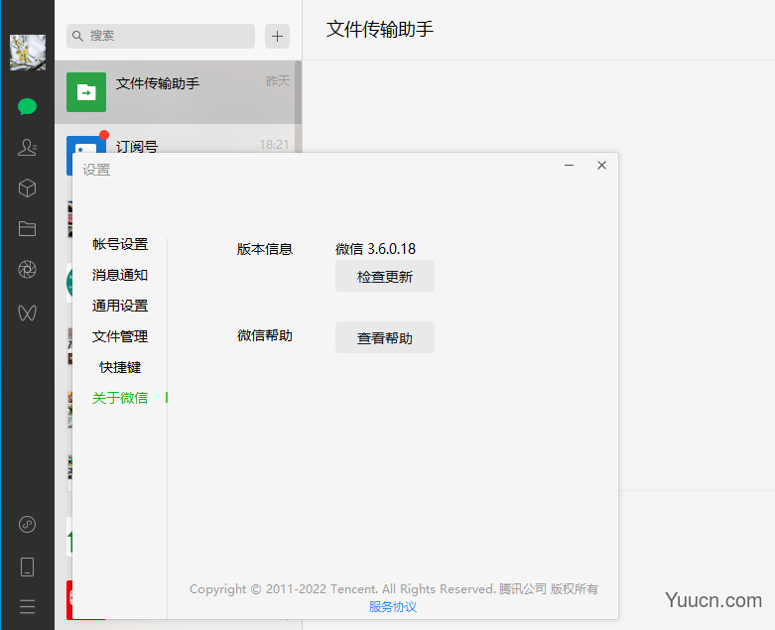Image resolution: width=775 pixels, height=630 pixels.
Task: Focus the 搜索 search field
Action: click(x=161, y=36)
